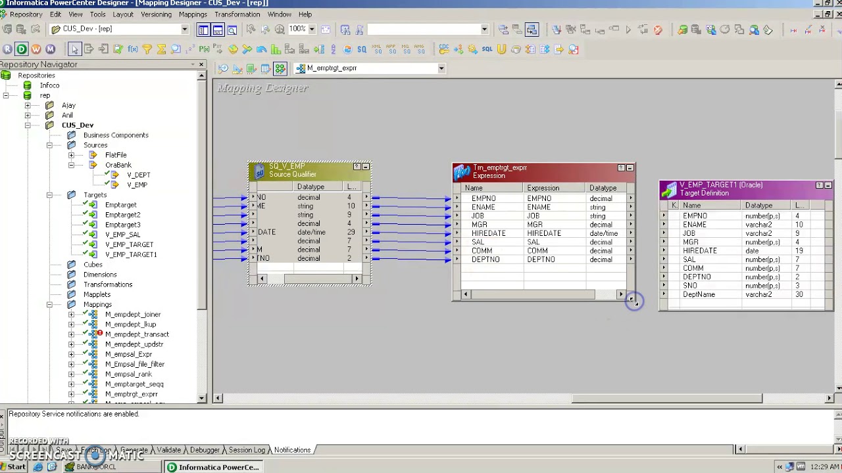Pick the Stored Procedure P(x) icon

205,49
